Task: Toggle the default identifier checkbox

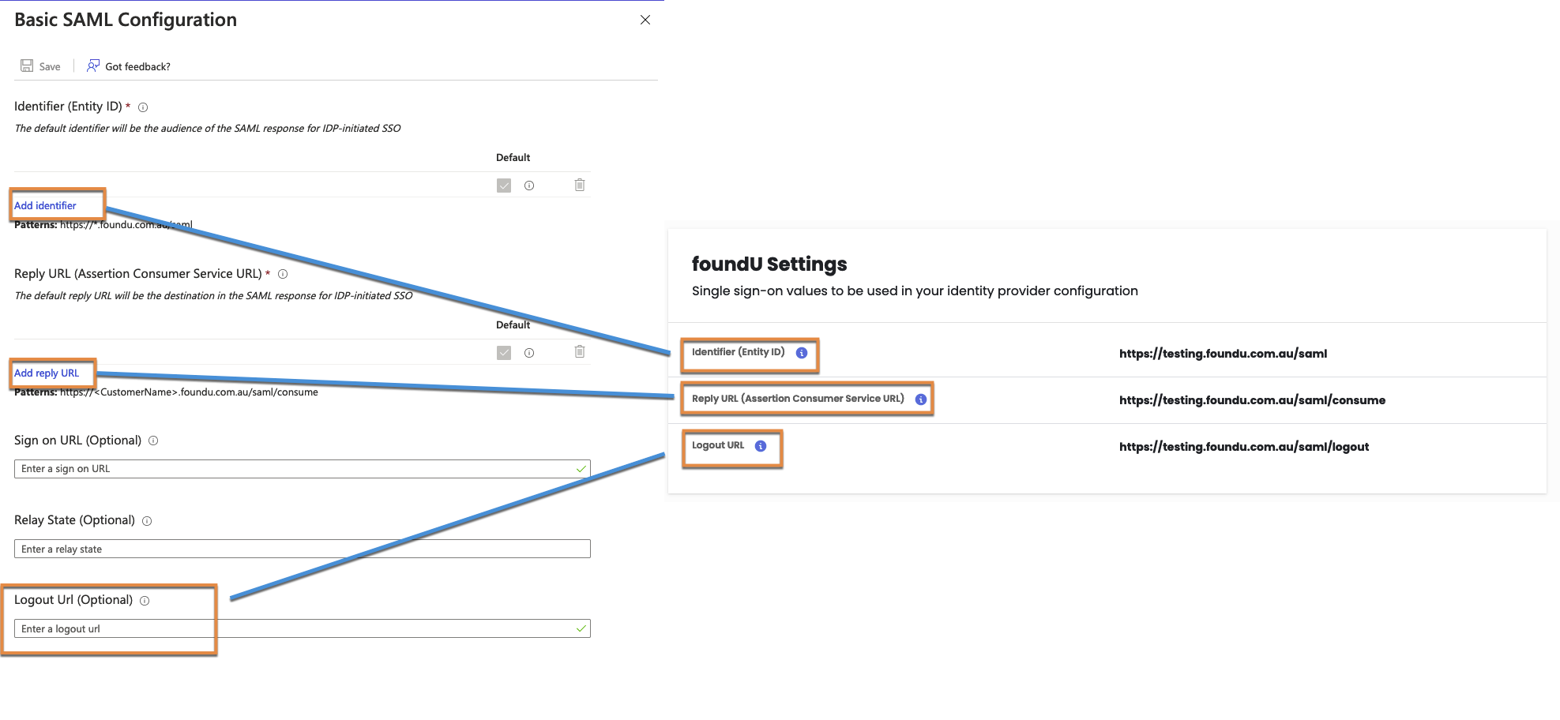Action: (x=504, y=186)
